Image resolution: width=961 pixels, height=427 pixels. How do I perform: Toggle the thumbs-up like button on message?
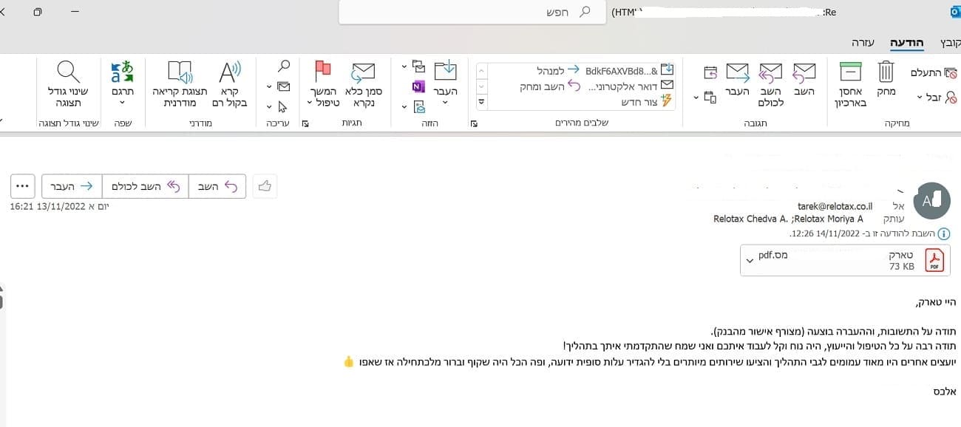point(265,187)
